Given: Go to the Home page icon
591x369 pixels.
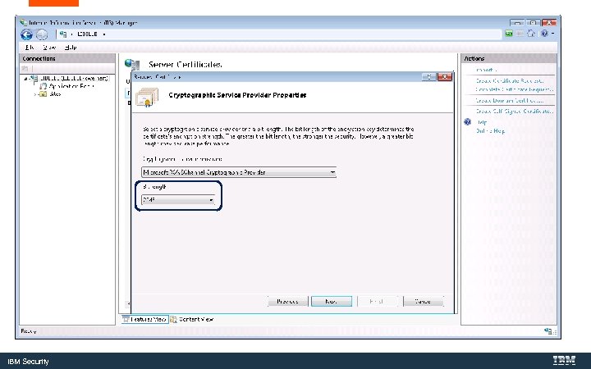Looking at the screenshot, I should pos(531,34).
